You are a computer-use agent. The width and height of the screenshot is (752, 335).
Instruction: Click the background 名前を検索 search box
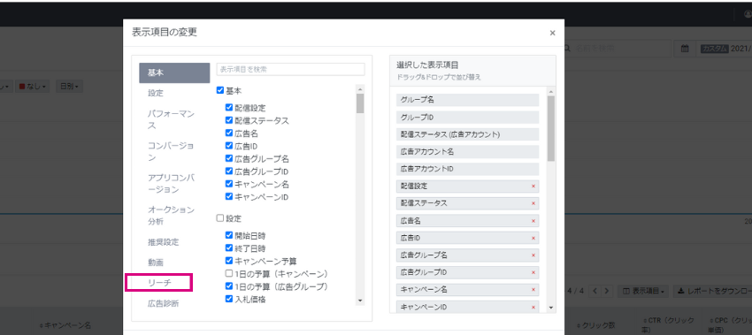(617, 49)
